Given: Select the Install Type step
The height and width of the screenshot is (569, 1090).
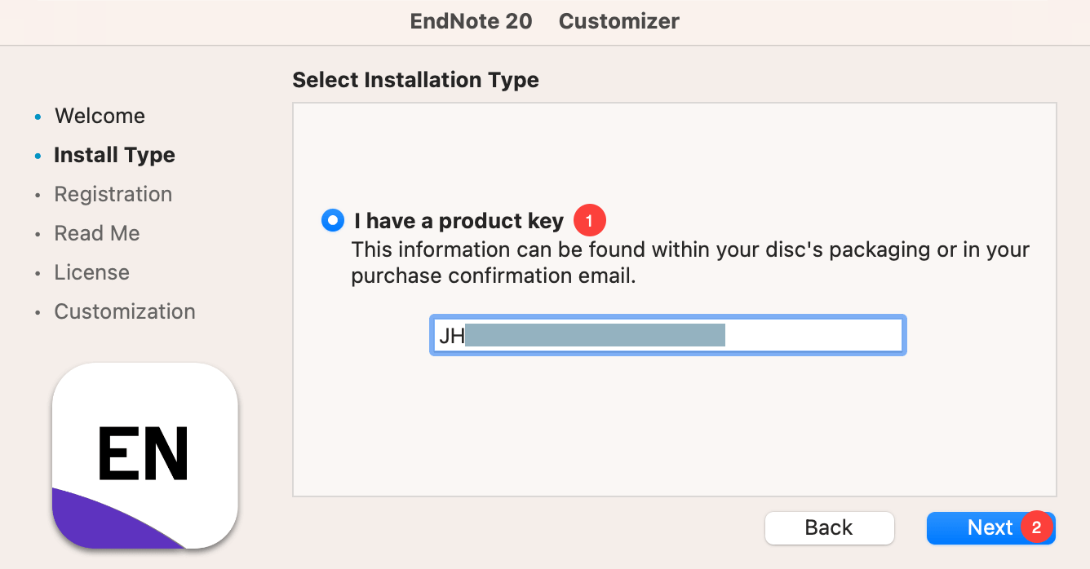Looking at the screenshot, I should tap(114, 155).
